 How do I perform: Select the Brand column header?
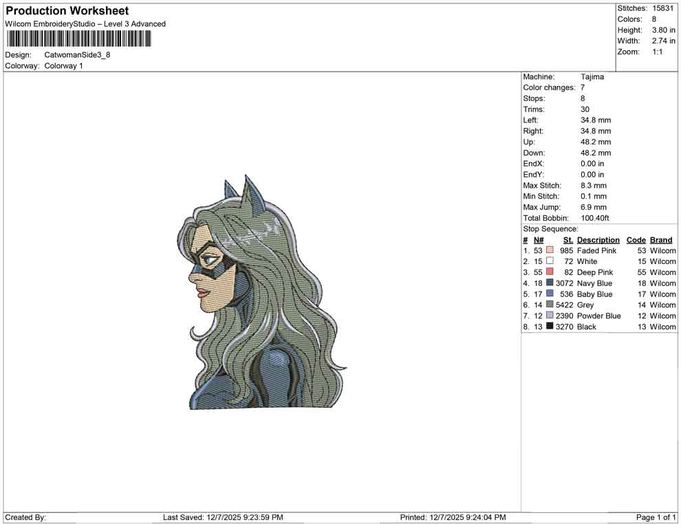(660, 239)
